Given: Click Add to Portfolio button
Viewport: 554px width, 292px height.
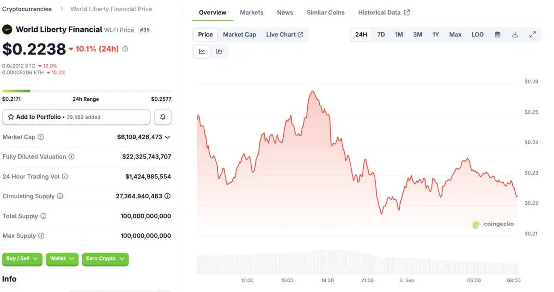Looking at the screenshot, I should click(x=76, y=117).
